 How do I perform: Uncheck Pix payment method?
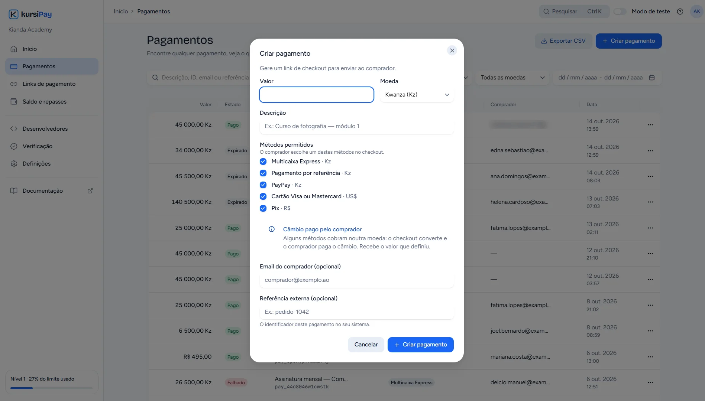[x=263, y=208]
